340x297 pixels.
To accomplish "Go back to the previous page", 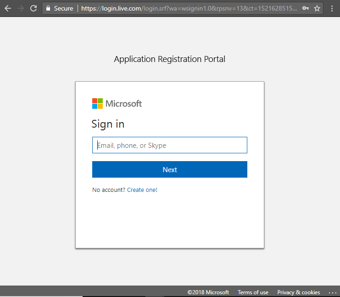I will tap(8, 8).
